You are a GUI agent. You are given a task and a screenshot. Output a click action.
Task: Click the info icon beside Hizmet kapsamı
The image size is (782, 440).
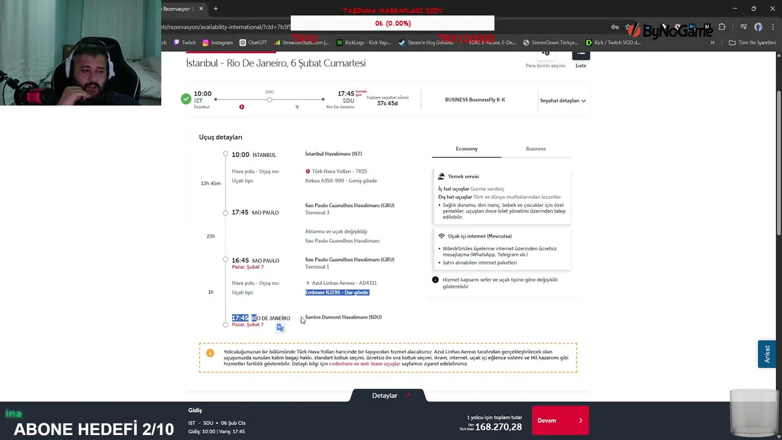coord(435,280)
